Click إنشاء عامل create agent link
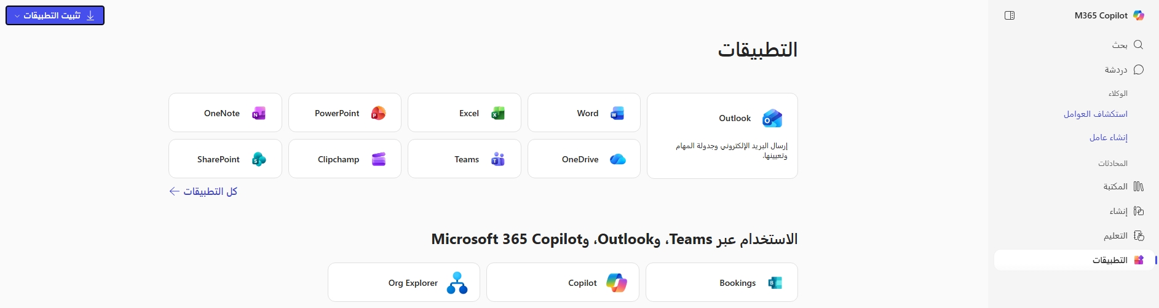The height and width of the screenshot is (308, 1159). pyautogui.click(x=1109, y=137)
